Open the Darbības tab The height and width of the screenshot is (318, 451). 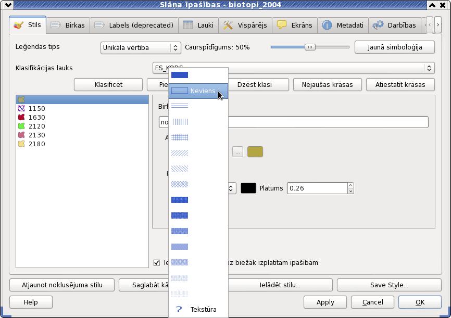[394, 26]
